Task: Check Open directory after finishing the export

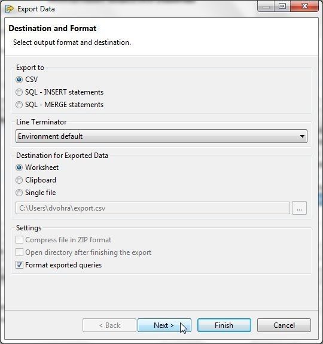Action: pos(19,252)
